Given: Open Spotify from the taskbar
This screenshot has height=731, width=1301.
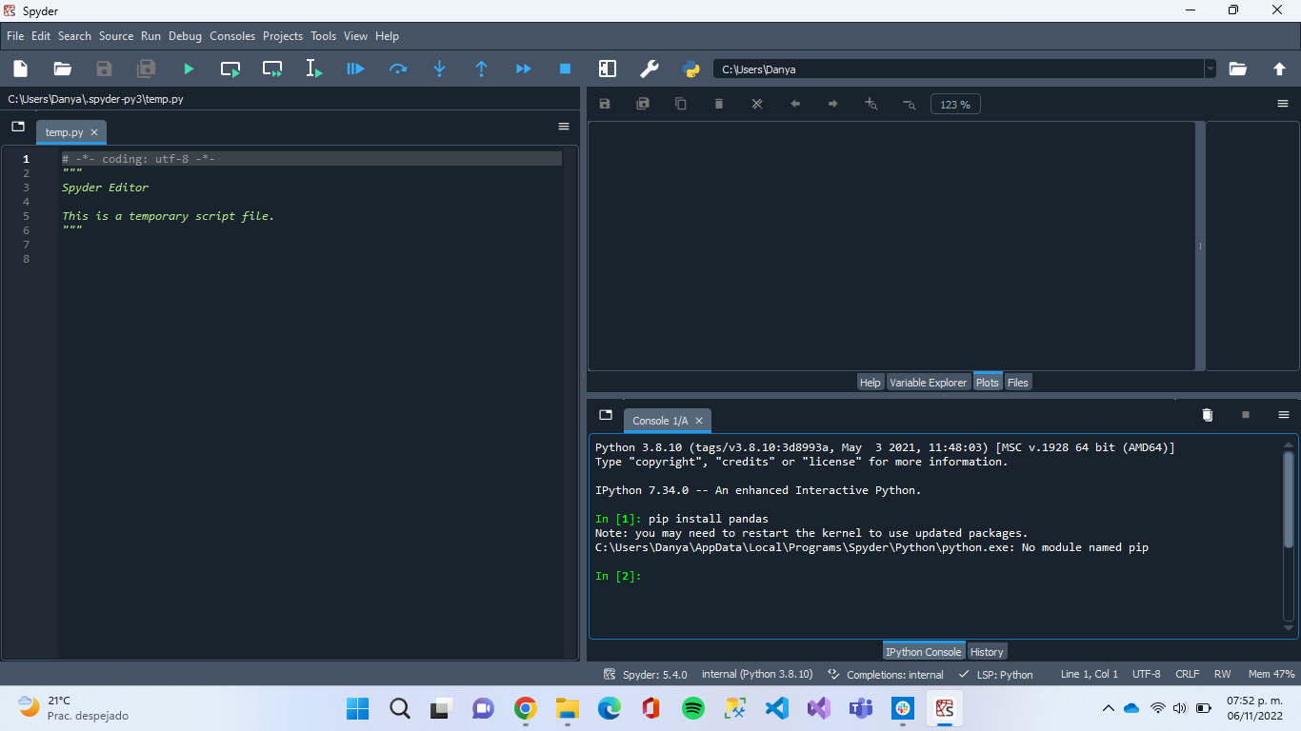Looking at the screenshot, I should pyautogui.click(x=693, y=708).
